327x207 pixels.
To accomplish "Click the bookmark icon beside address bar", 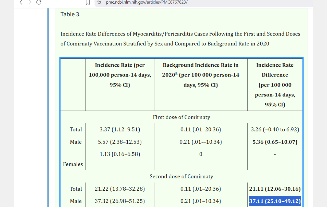I will click(88, 2).
